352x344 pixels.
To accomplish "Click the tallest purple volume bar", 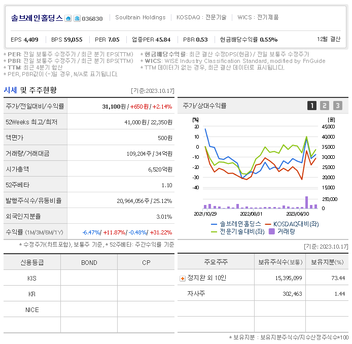I will (306, 202).
